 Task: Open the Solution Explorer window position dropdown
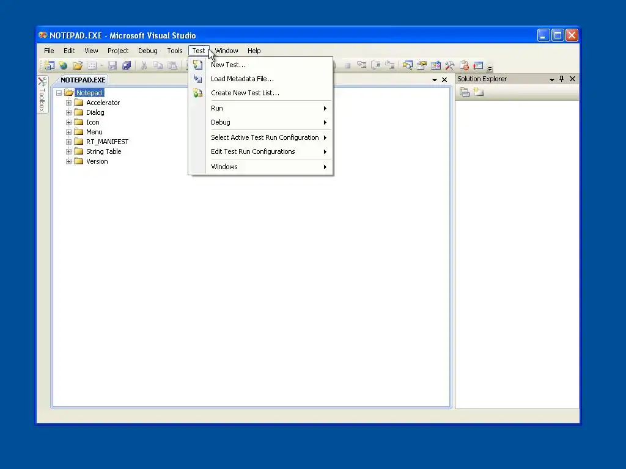pos(552,79)
